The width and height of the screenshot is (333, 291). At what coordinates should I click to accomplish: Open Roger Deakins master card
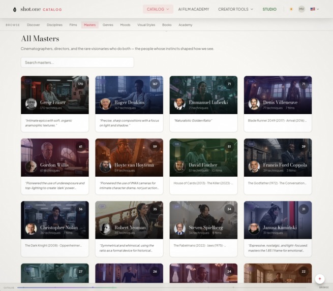tap(129, 104)
